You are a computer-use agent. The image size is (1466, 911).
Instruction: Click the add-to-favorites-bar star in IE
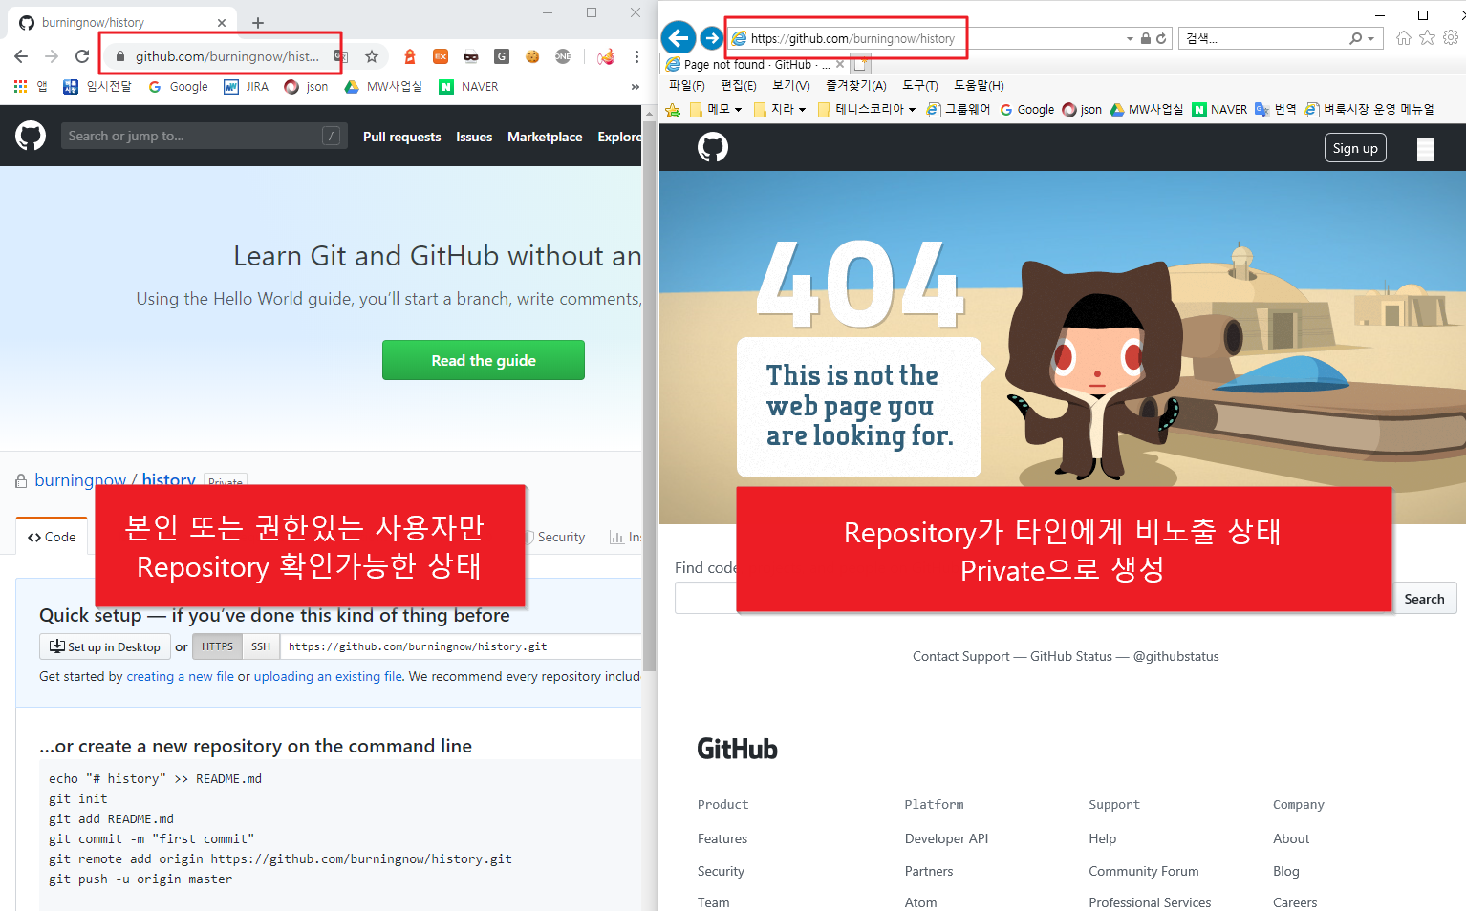pyautogui.click(x=673, y=110)
